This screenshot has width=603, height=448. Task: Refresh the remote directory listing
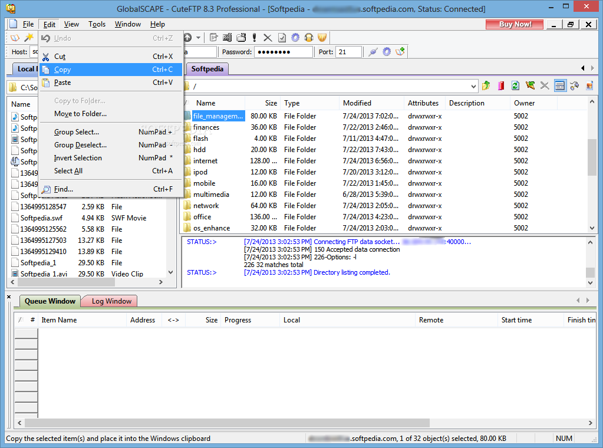click(x=515, y=86)
